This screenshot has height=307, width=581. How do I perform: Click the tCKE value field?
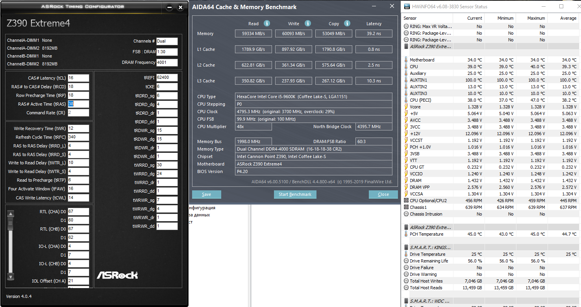pos(167,86)
